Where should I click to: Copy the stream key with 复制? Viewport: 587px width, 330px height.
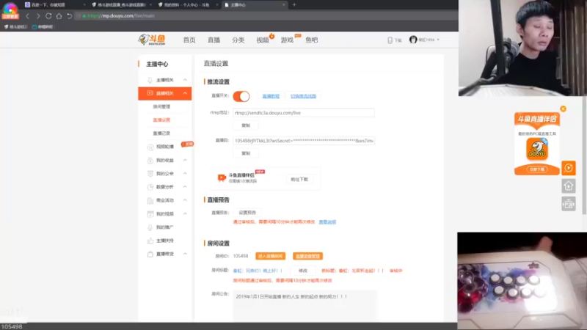(246, 153)
